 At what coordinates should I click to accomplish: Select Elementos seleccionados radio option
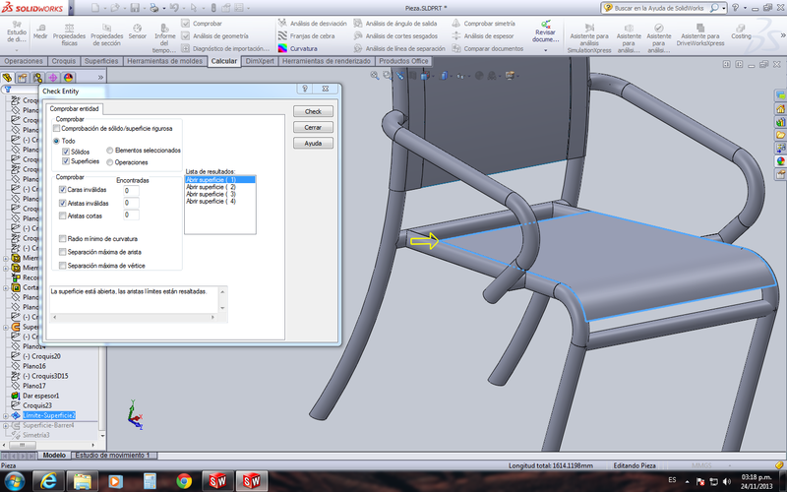point(110,151)
